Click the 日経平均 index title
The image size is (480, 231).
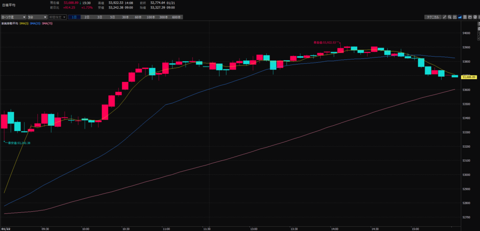tap(9, 5)
